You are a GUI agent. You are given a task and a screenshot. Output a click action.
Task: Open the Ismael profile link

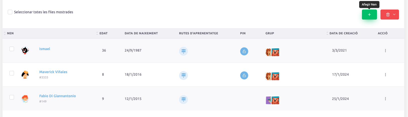tap(45, 49)
